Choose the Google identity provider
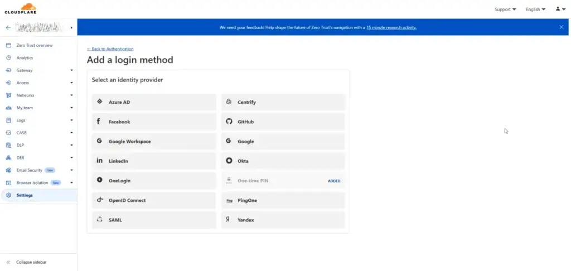The height and width of the screenshot is (271, 571). pyautogui.click(x=283, y=141)
